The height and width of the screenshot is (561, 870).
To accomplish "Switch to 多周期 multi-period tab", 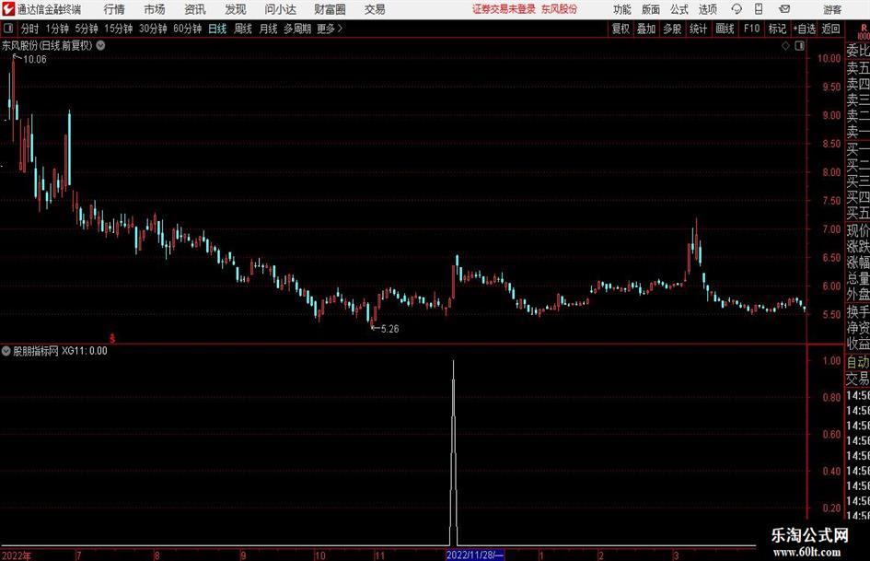I will 297,29.
